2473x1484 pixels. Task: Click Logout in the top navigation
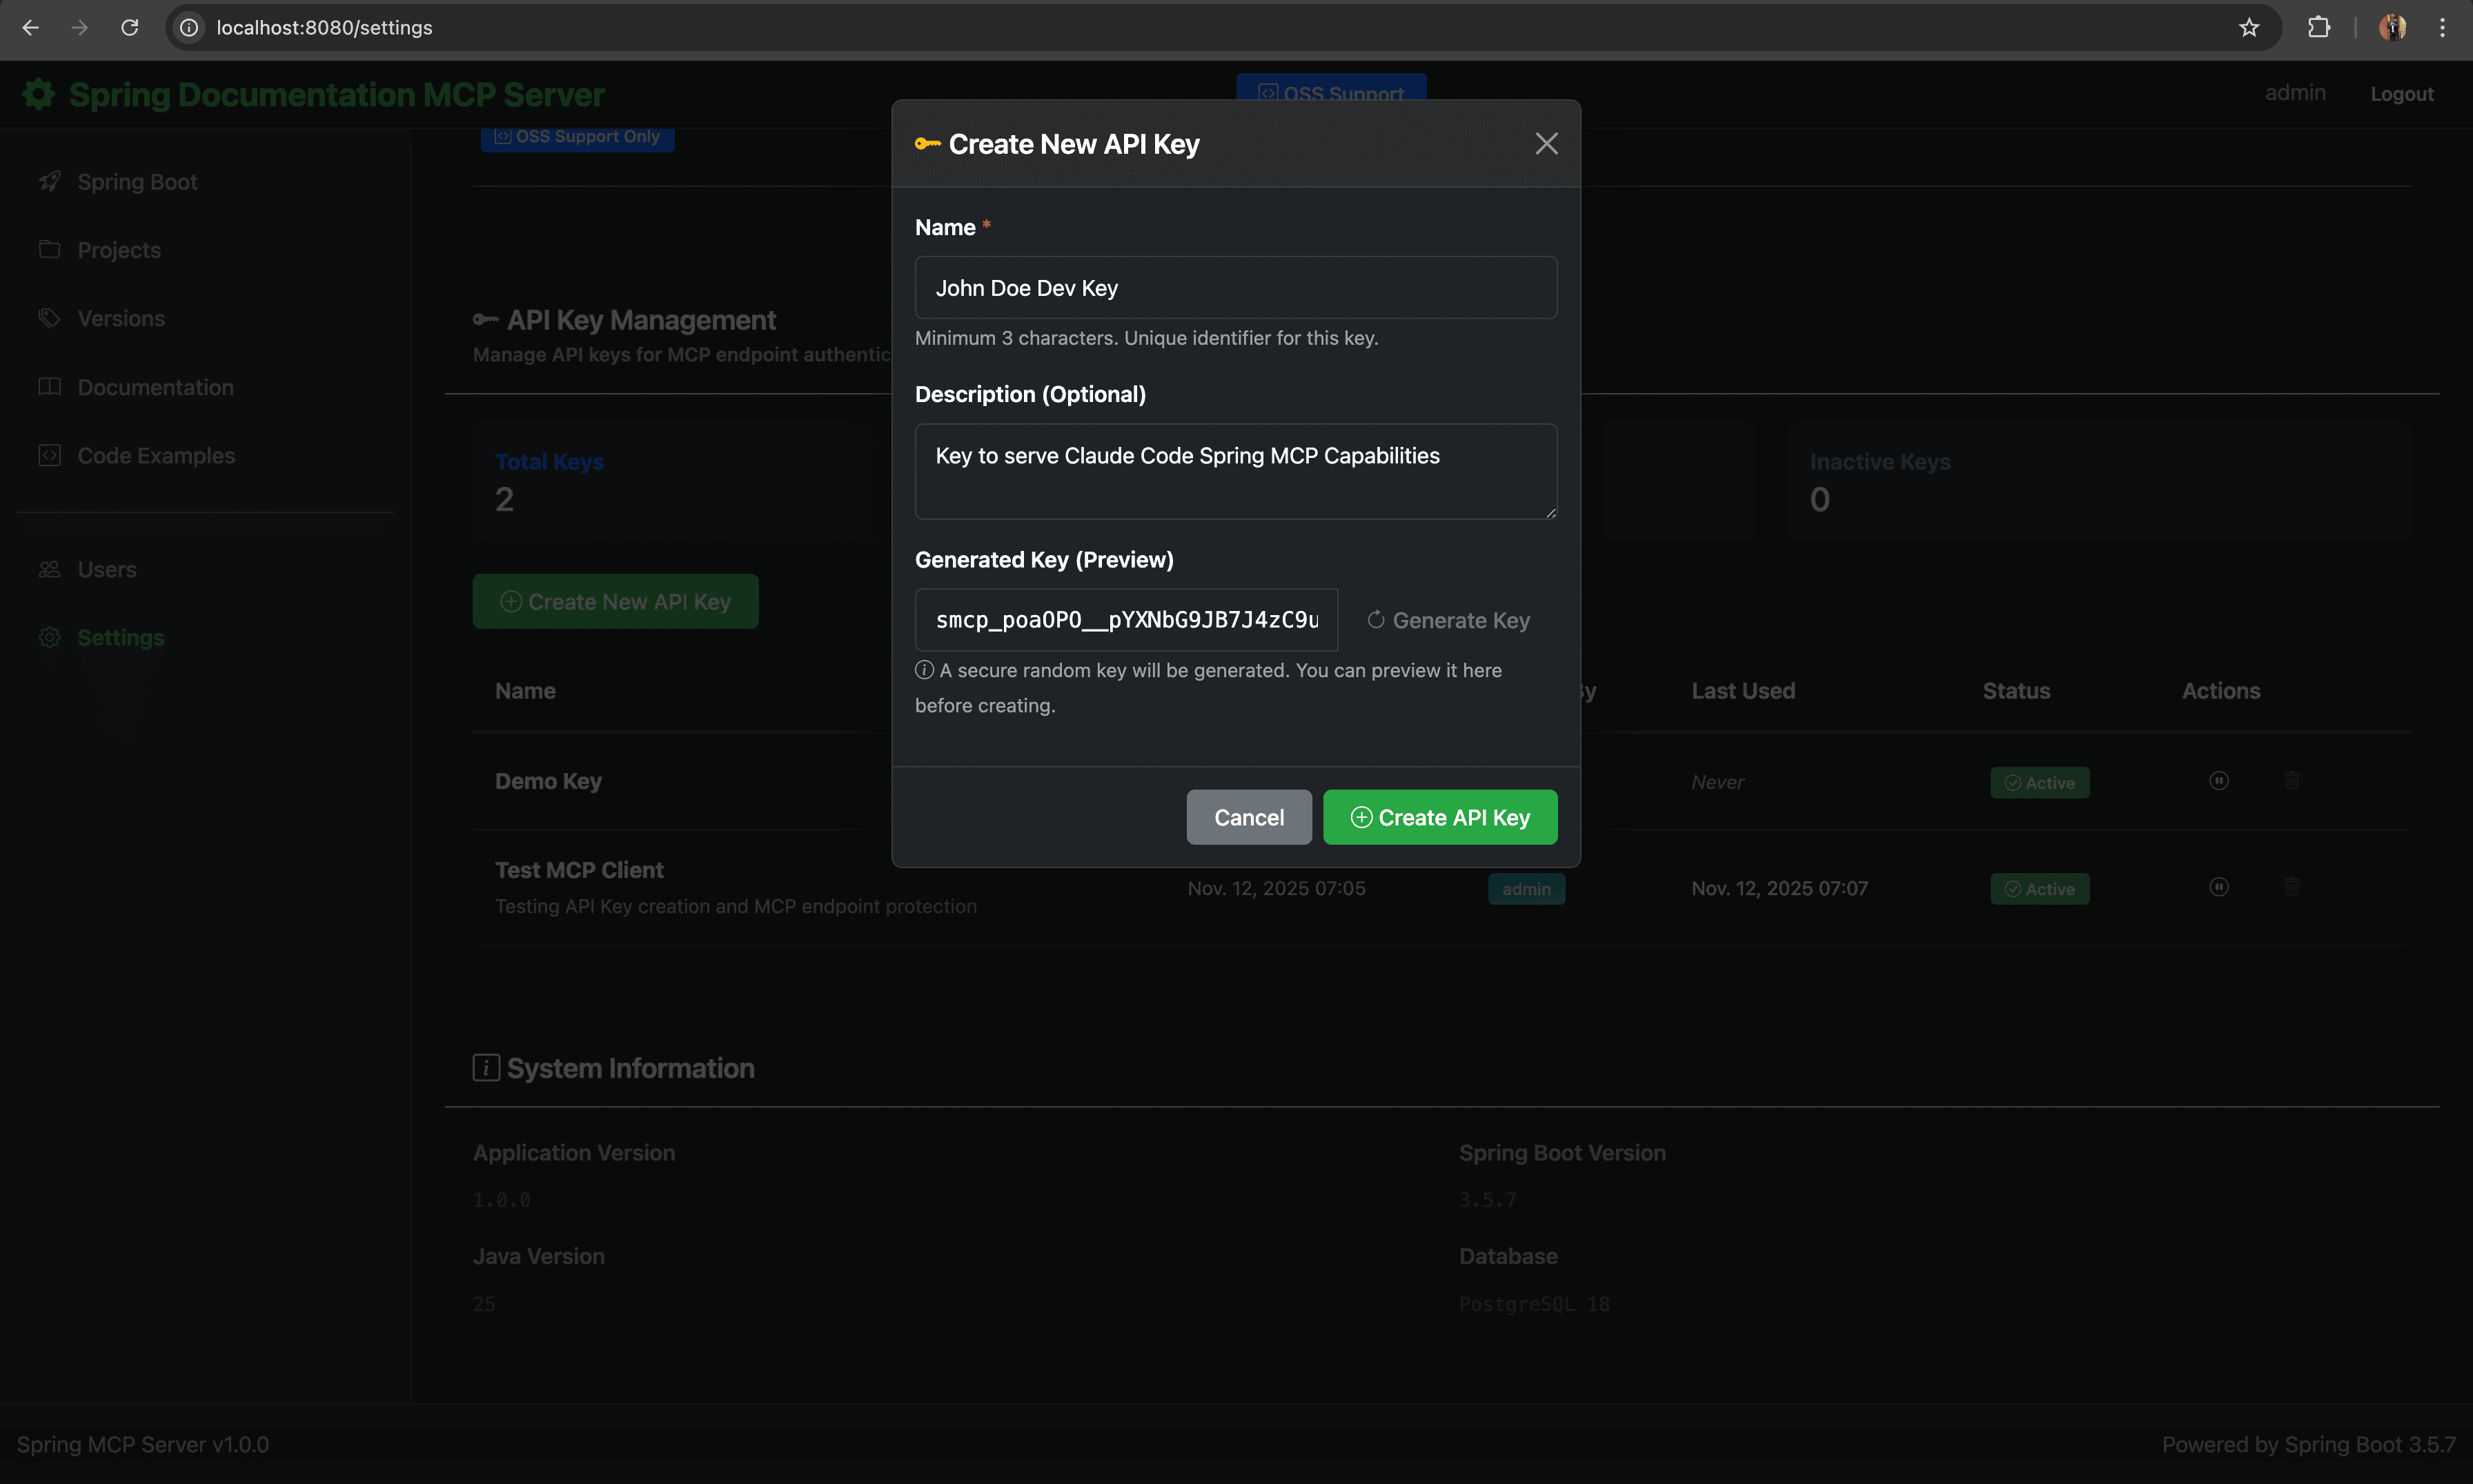(2401, 93)
